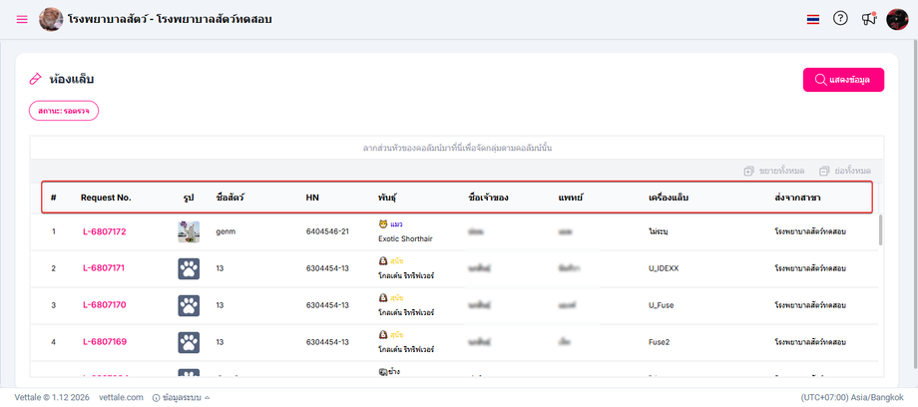Click Exotic Shorthair breed text
Viewport: 918px width, 407px height.
coord(405,239)
